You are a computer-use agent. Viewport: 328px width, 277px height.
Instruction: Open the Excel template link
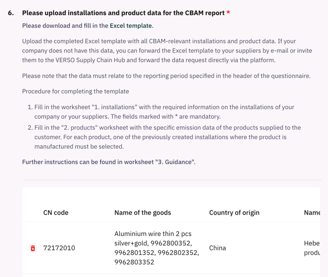coord(131,26)
